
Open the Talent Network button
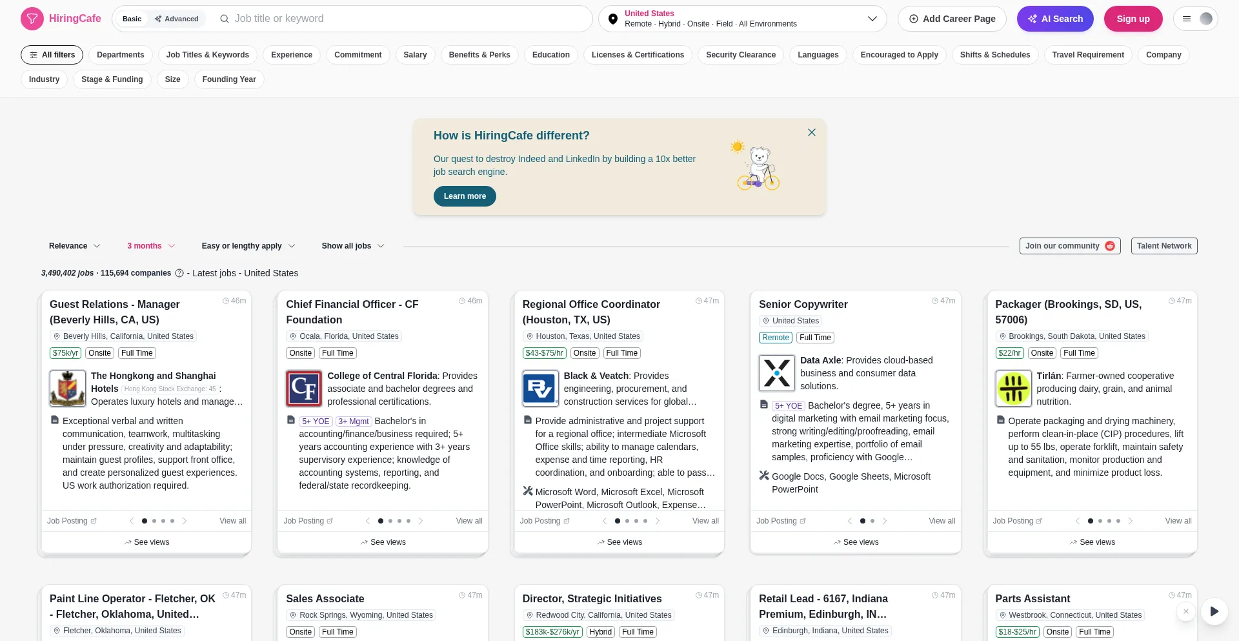(1164, 246)
